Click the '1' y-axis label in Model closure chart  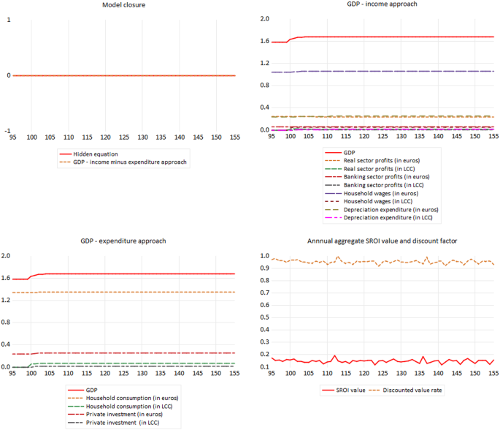[9, 20]
